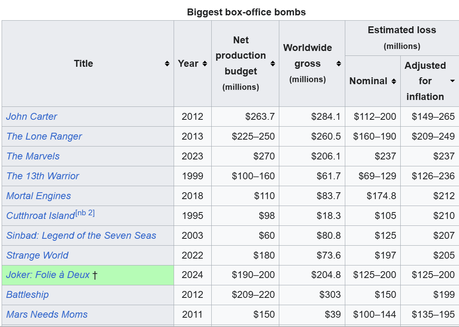Sort table by Title column arrows
The image size is (459, 327).
pyautogui.click(x=167, y=64)
